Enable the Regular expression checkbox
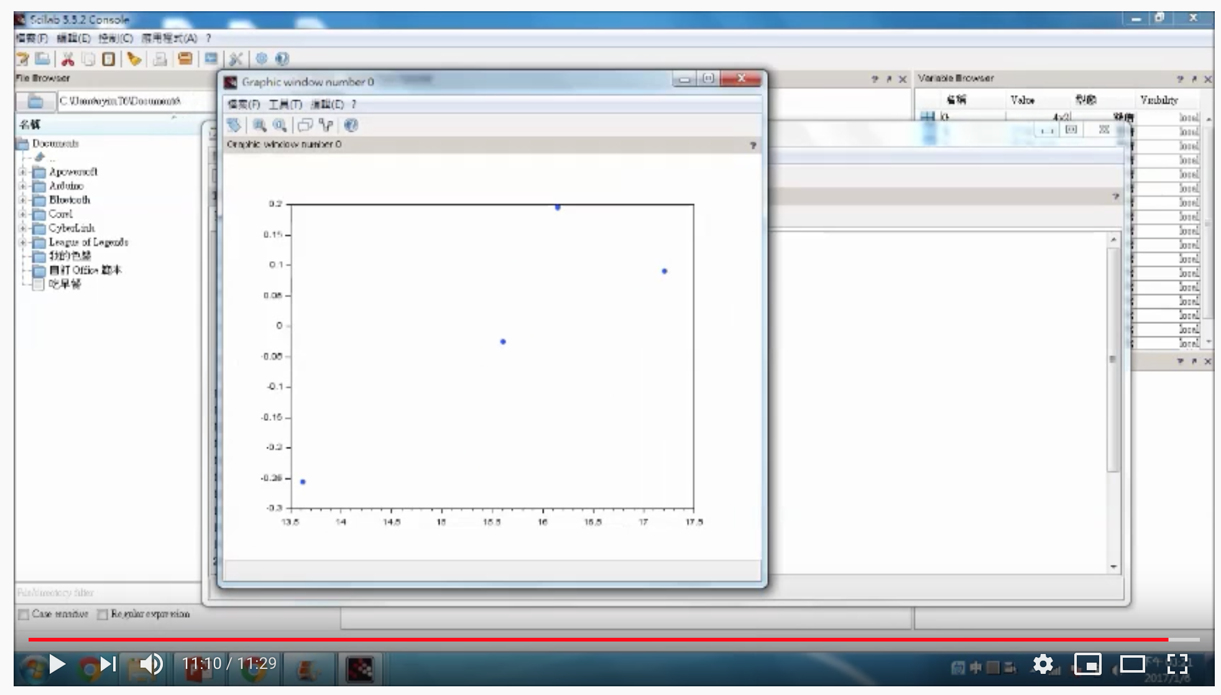 [x=103, y=614]
